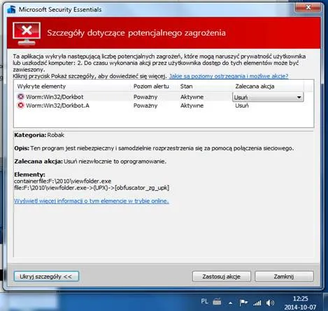Open the Action Center flag icon
This screenshot has height=311, width=328.
coord(243,303)
